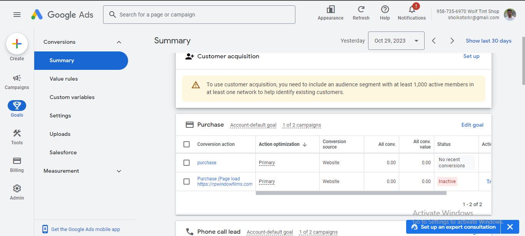
Task: Check the Purchase (Page load row checkbox
Action: pos(187,182)
